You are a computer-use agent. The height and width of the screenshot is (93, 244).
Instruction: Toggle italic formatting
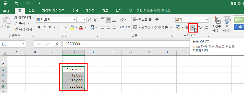pos(44,27)
